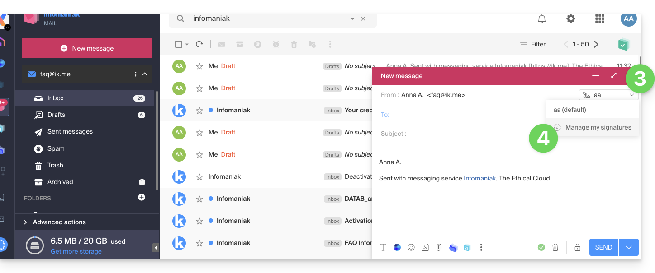655x273 pixels.
Task: Delete the draft using the trash icon
Action: 555,247
